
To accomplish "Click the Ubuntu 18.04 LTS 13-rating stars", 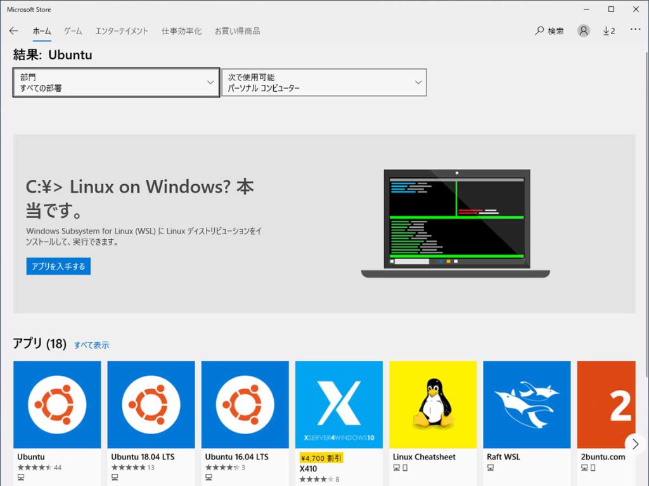I will (129, 468).
